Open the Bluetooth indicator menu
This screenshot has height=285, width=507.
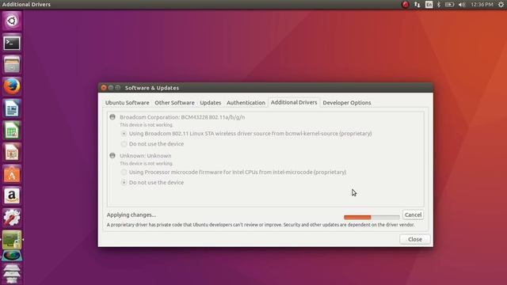click(439, 5)
